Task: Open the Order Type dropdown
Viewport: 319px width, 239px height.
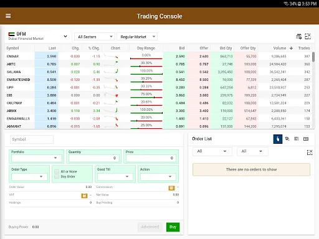Action: pos(29,177)
